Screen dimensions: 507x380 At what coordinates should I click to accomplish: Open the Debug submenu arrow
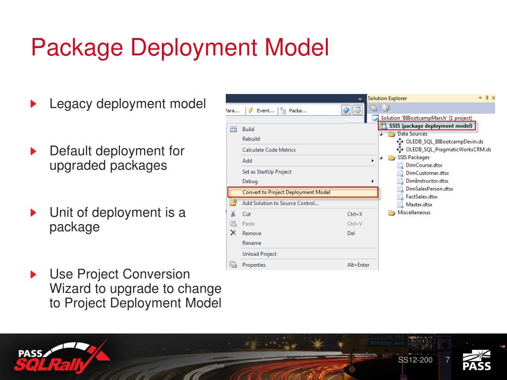tap(372, 181)
